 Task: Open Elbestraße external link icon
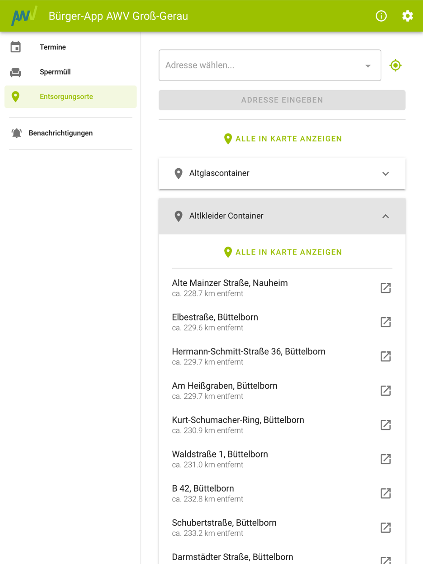(x=385, y=322)
